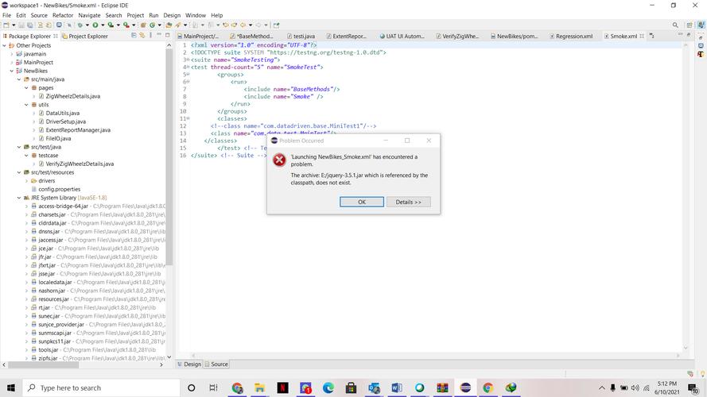Click the Search magnifier icon at top right

click(x=675, y=25)
